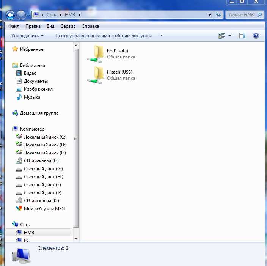Open recent pages dropdown next to Forward
This screenshot has height=266, width=267.
(28, 15)
